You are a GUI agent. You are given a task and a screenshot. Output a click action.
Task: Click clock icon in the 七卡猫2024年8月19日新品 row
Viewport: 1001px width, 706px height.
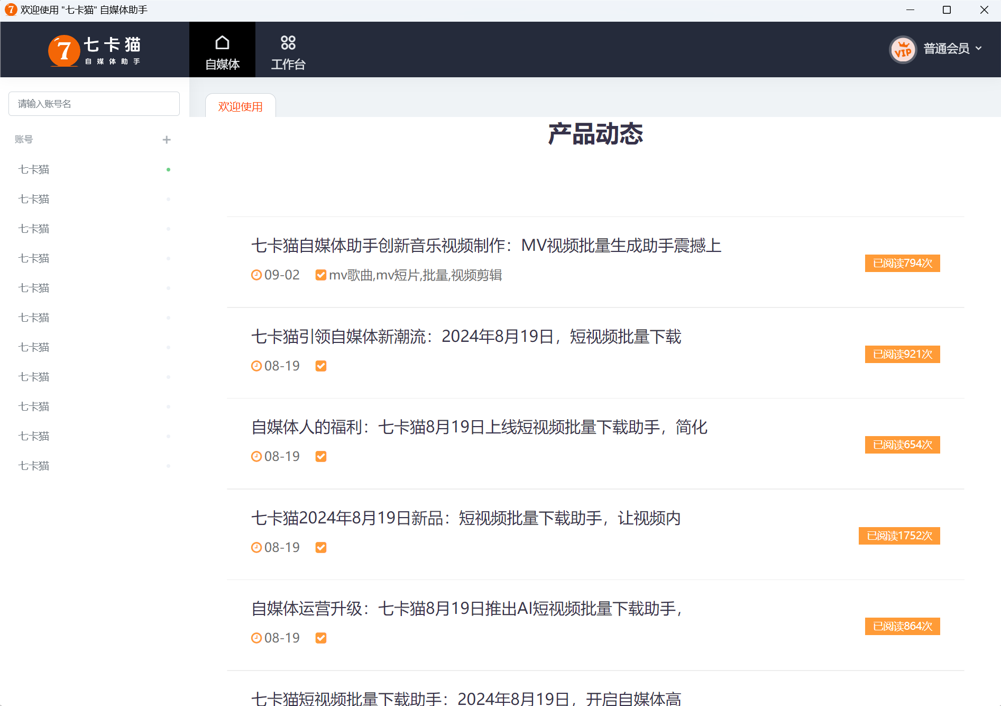pos(256,547)
